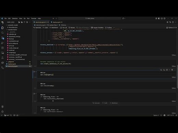Click Collapse Folders icon in Explorer header
The height and width of the screenshot is (133, 178).
point(27,22)
